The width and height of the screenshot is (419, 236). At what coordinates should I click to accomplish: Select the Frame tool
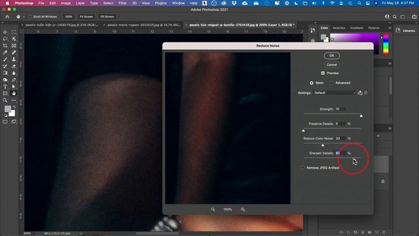14,46
